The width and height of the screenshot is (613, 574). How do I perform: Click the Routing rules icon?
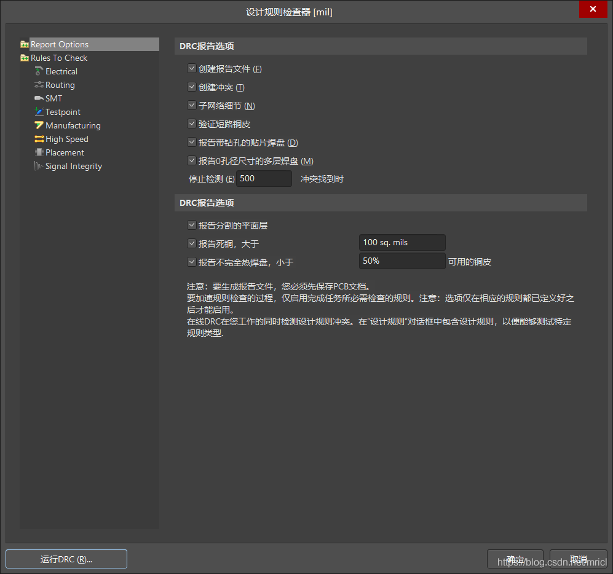pos(39,85)
